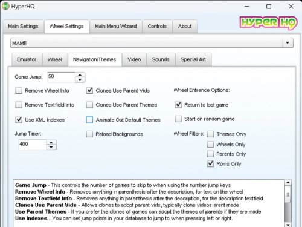The width and height of the screenshot is (302, 227).
Task: Click the help text scrollbar down arrow
Action: point(288,225)
